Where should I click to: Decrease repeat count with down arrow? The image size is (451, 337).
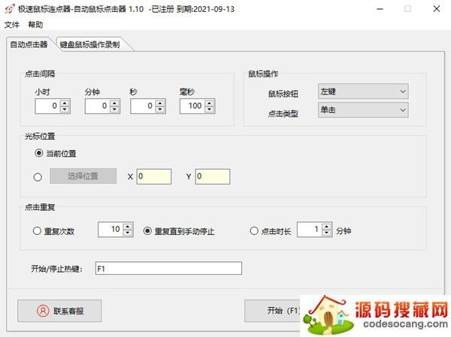(128, 233)
